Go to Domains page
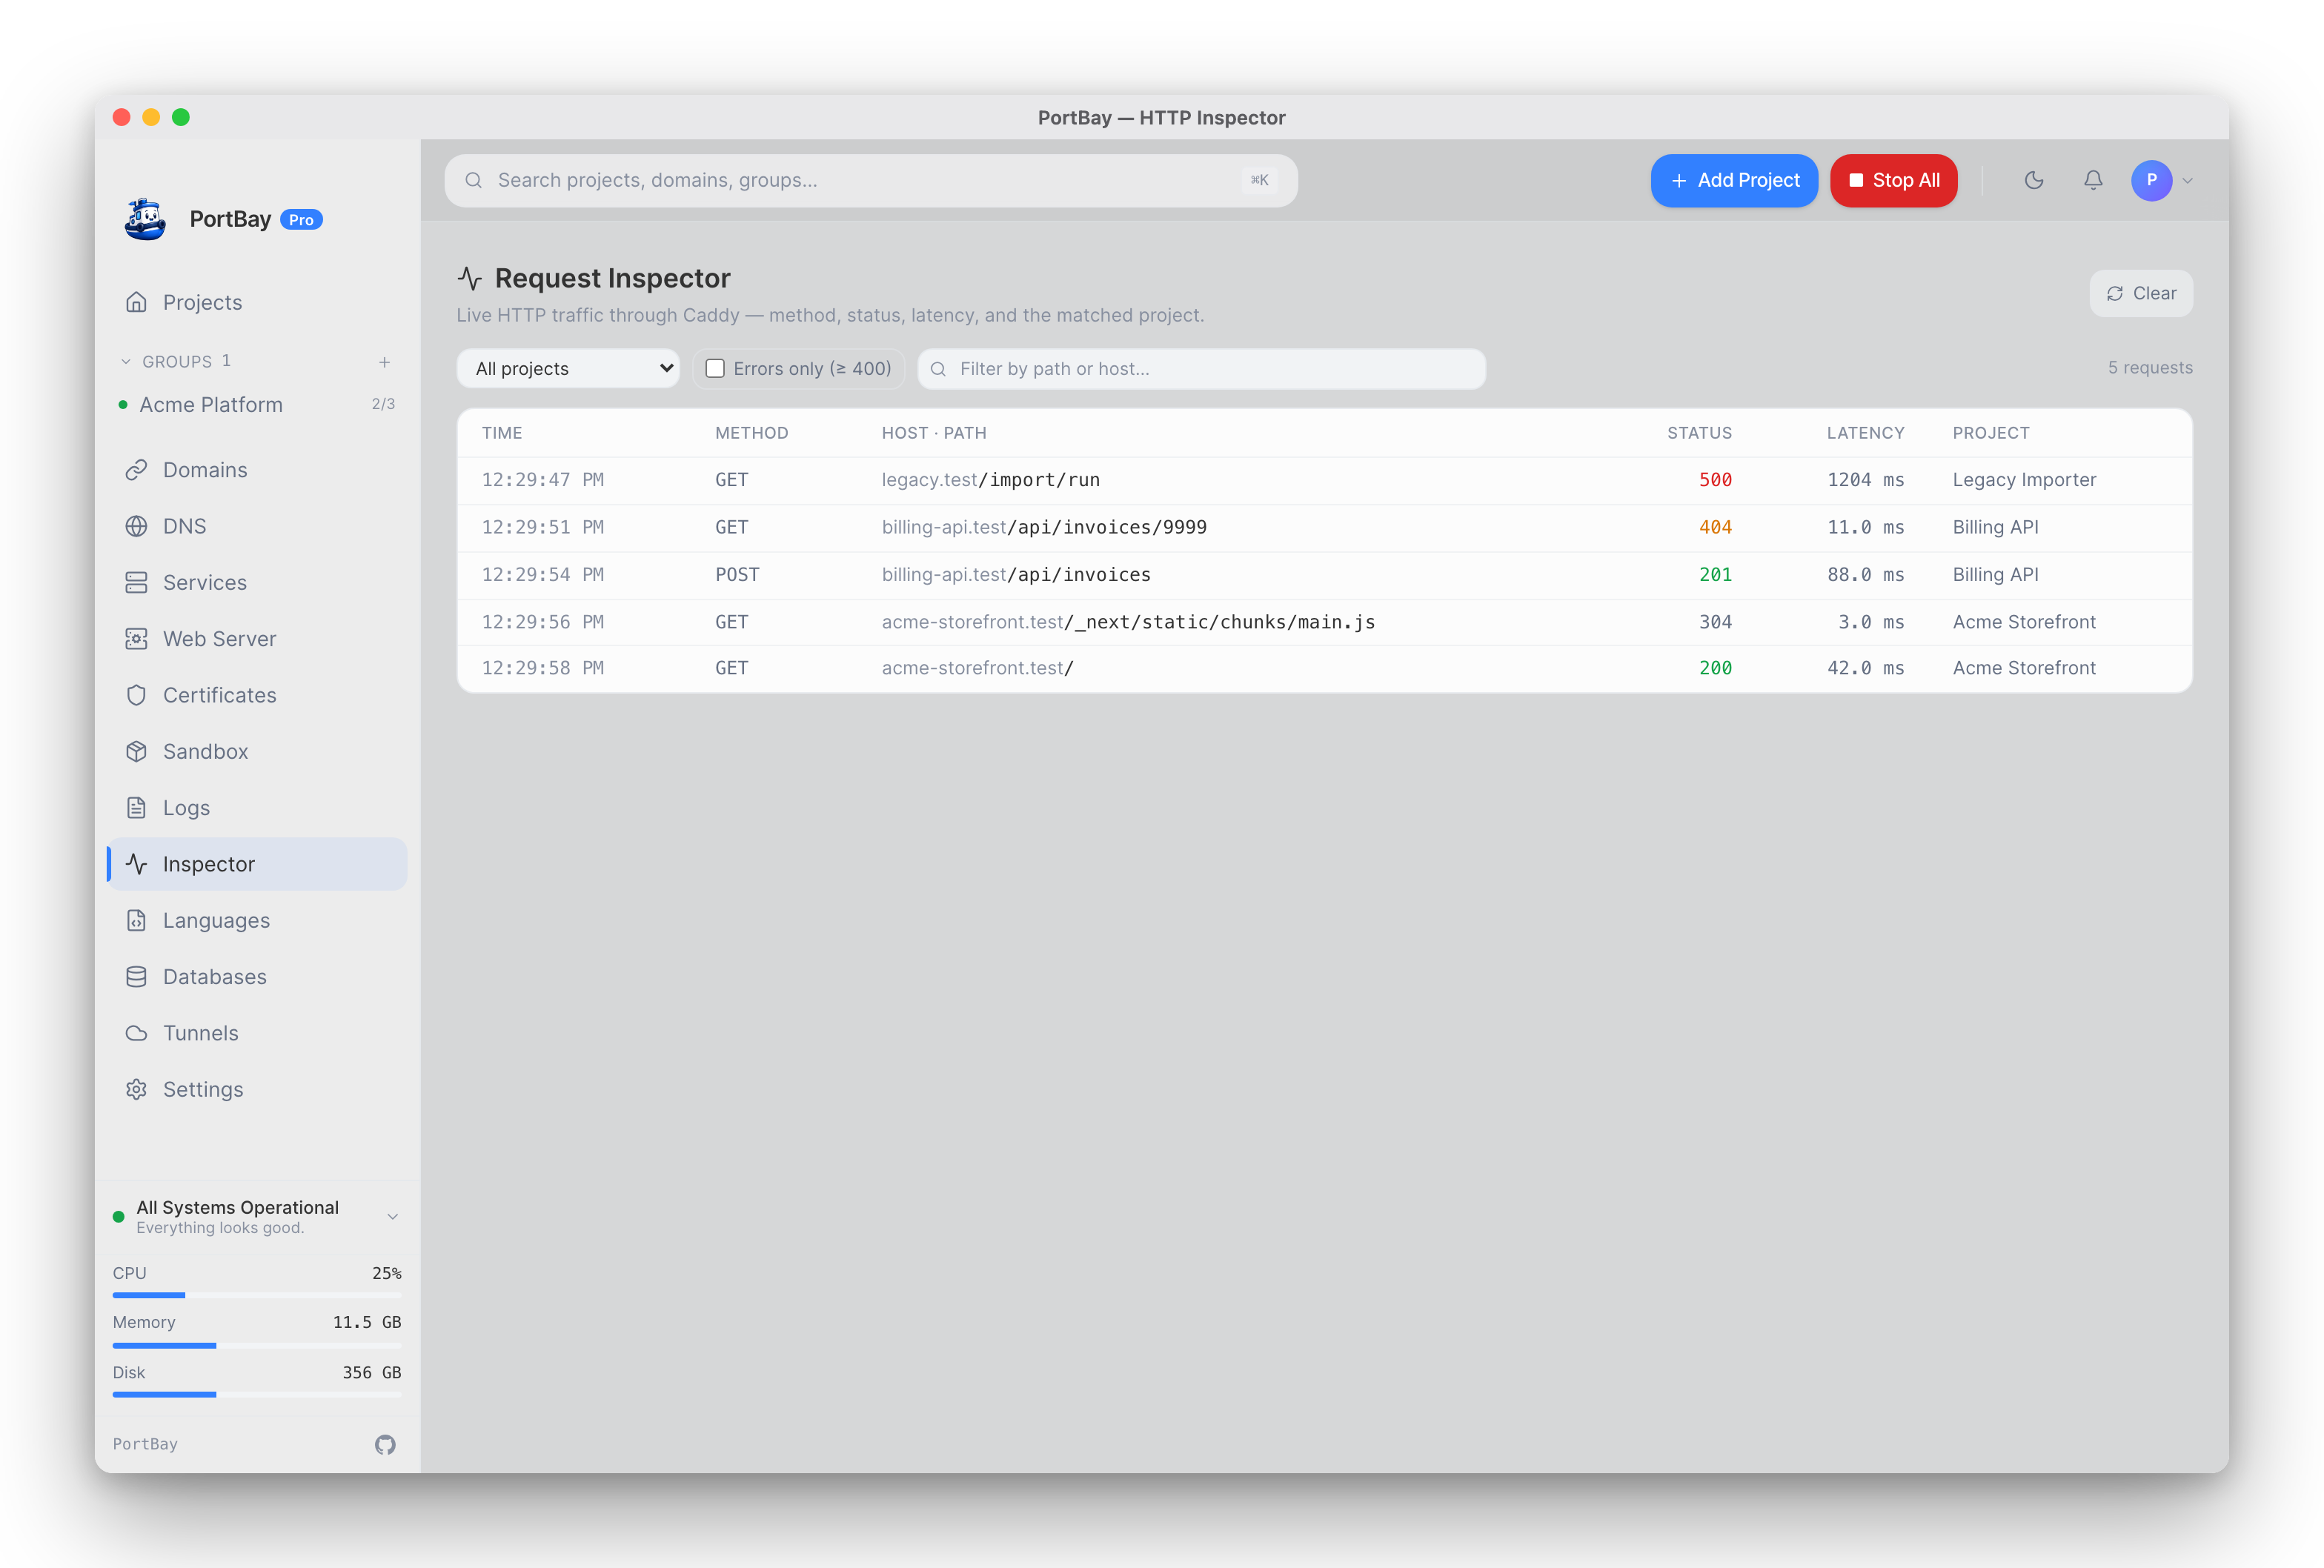This screenshot has height=1568, width=2324. [x=257, y=470]
